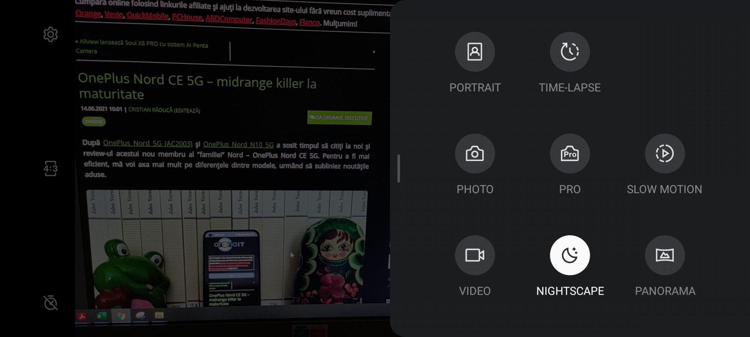Image resolution: width=750 pixels, height=337 pixels.
Task: Select the Pro mode camera icon
Action: (x=570, y=154)
